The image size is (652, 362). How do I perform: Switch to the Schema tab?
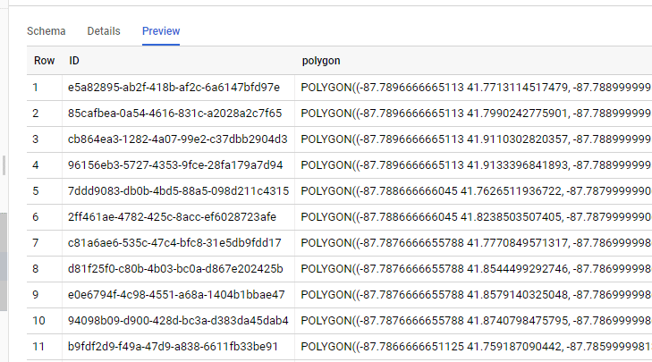[46, 31]
